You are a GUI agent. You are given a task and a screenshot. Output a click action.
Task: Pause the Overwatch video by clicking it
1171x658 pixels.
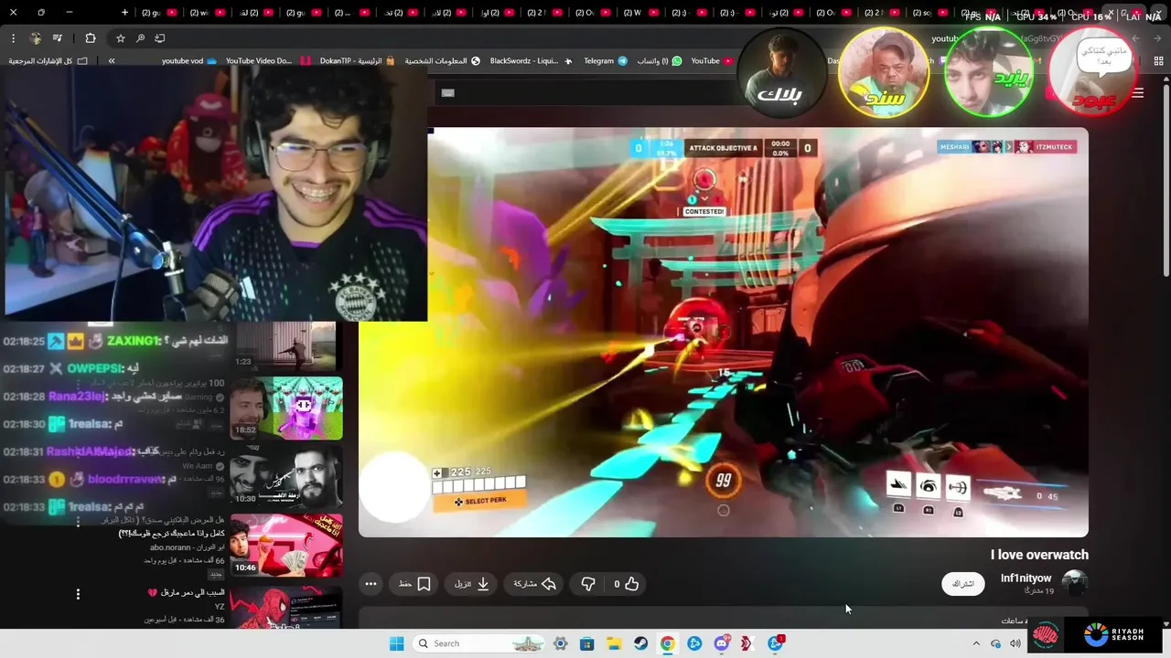[x=723, y=334]
